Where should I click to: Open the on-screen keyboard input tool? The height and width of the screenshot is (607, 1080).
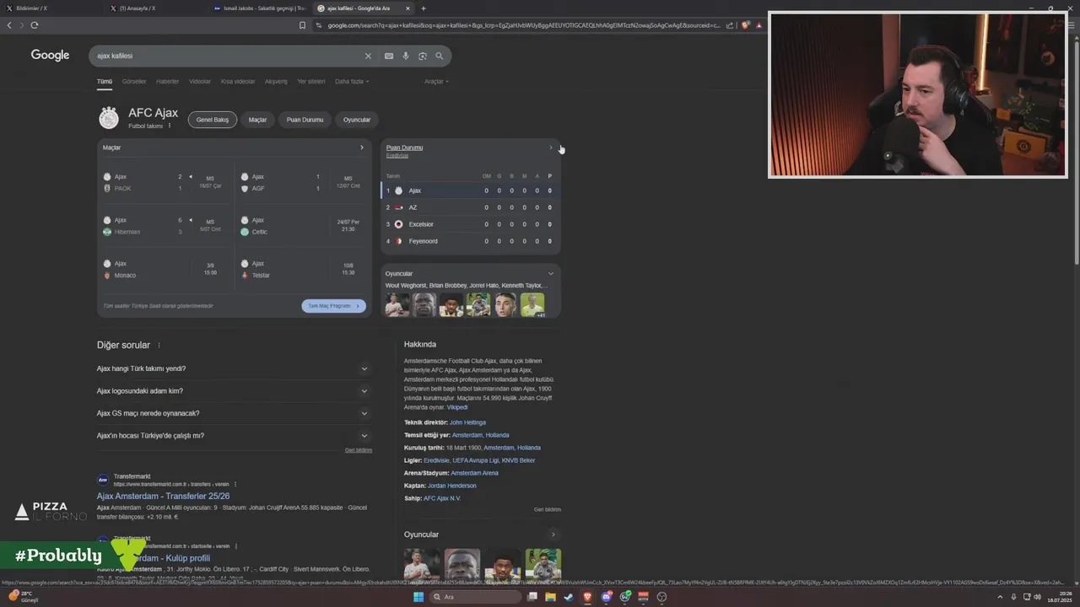point(389,56)
